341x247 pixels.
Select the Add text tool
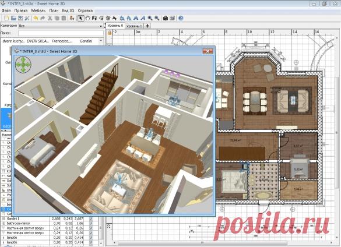115,18
